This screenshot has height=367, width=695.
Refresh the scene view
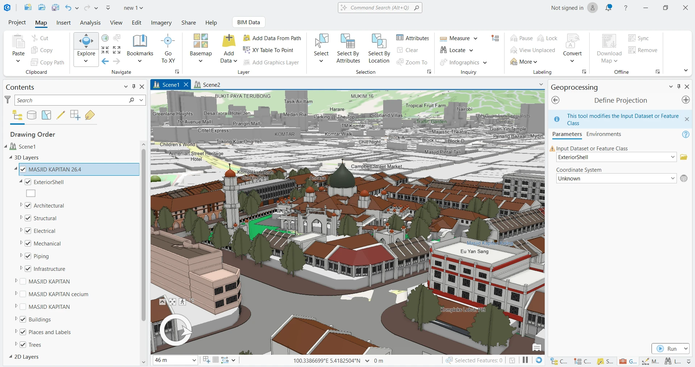coord(539,360)
